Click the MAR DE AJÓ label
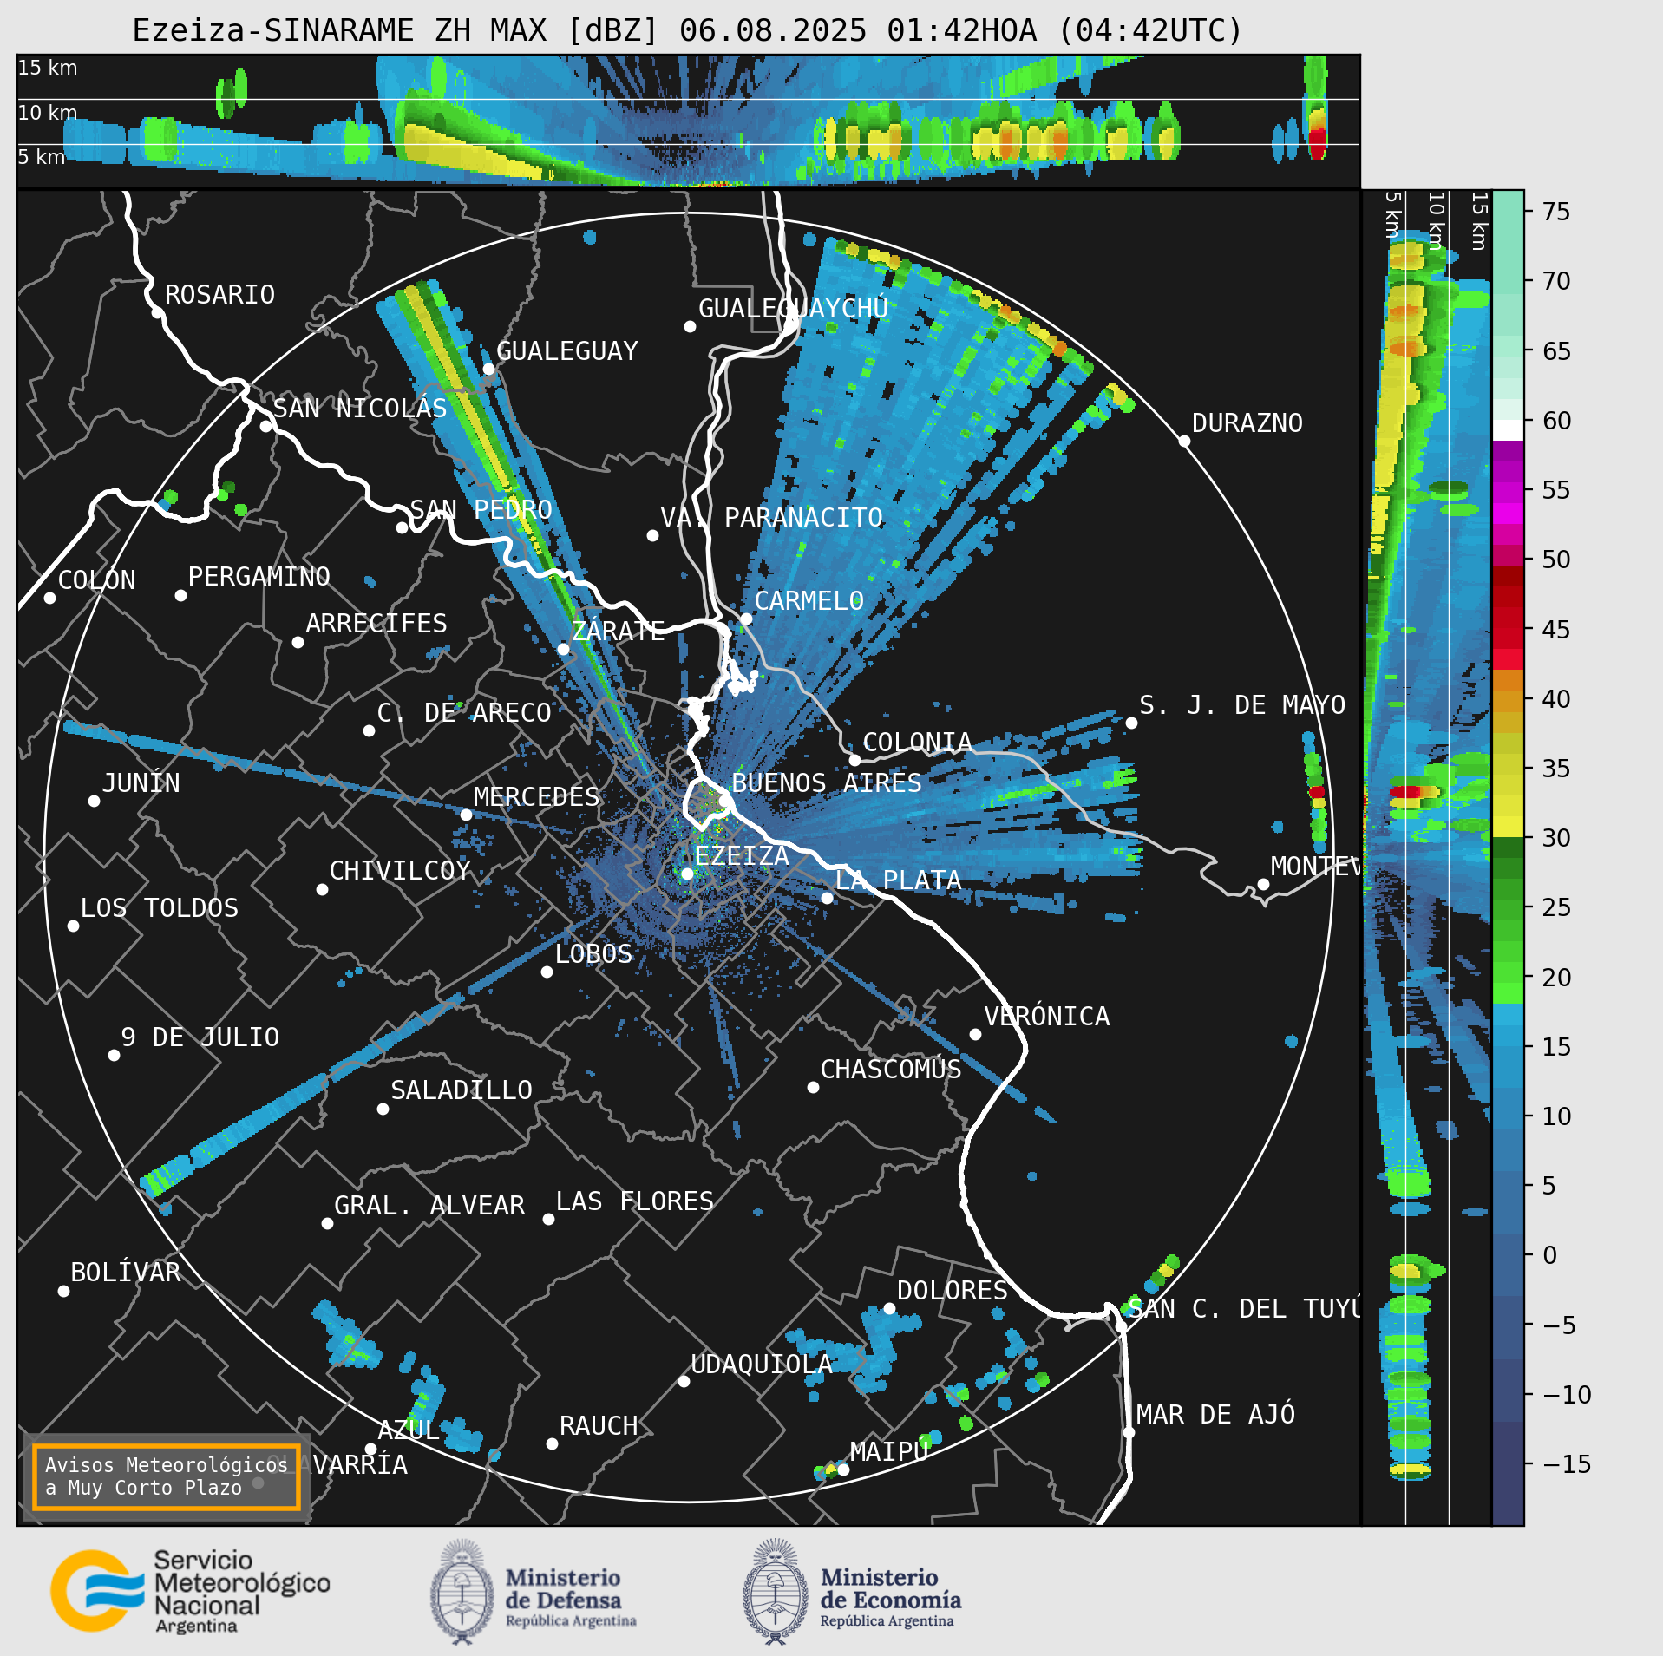 point(1216,1415)
